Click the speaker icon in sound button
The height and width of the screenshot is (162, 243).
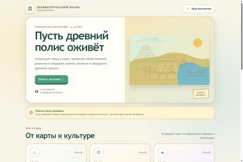tap(188, 9)
